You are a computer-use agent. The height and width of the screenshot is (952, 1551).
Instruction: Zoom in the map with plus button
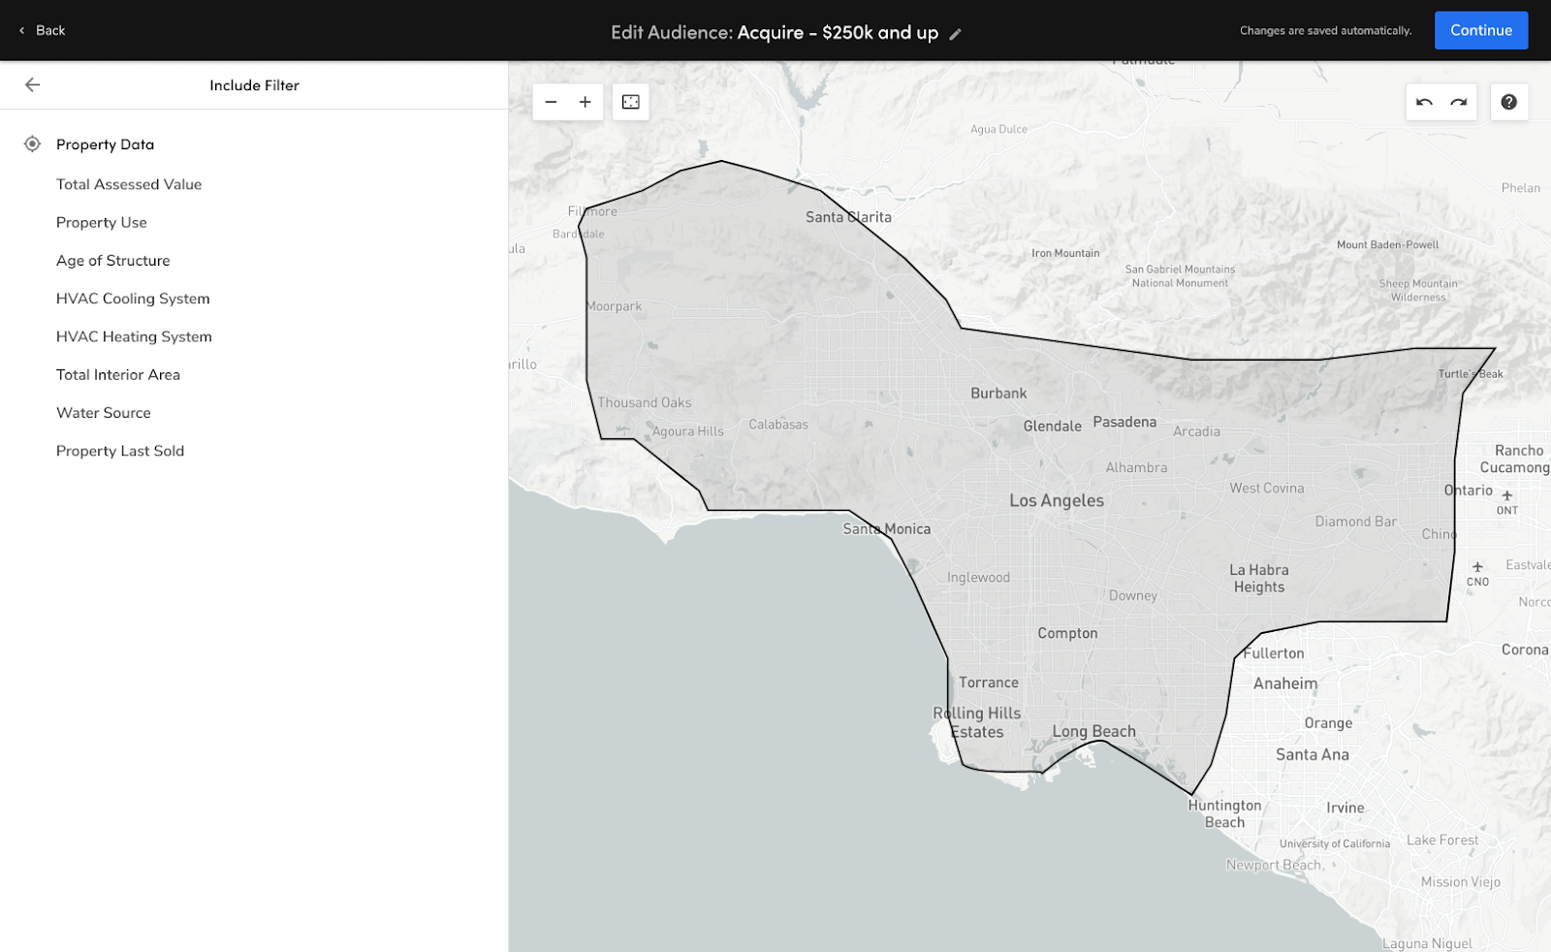coord(586,102)
